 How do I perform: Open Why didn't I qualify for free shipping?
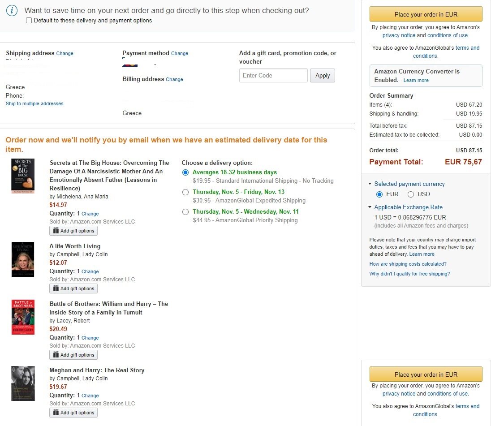point(409,274)
